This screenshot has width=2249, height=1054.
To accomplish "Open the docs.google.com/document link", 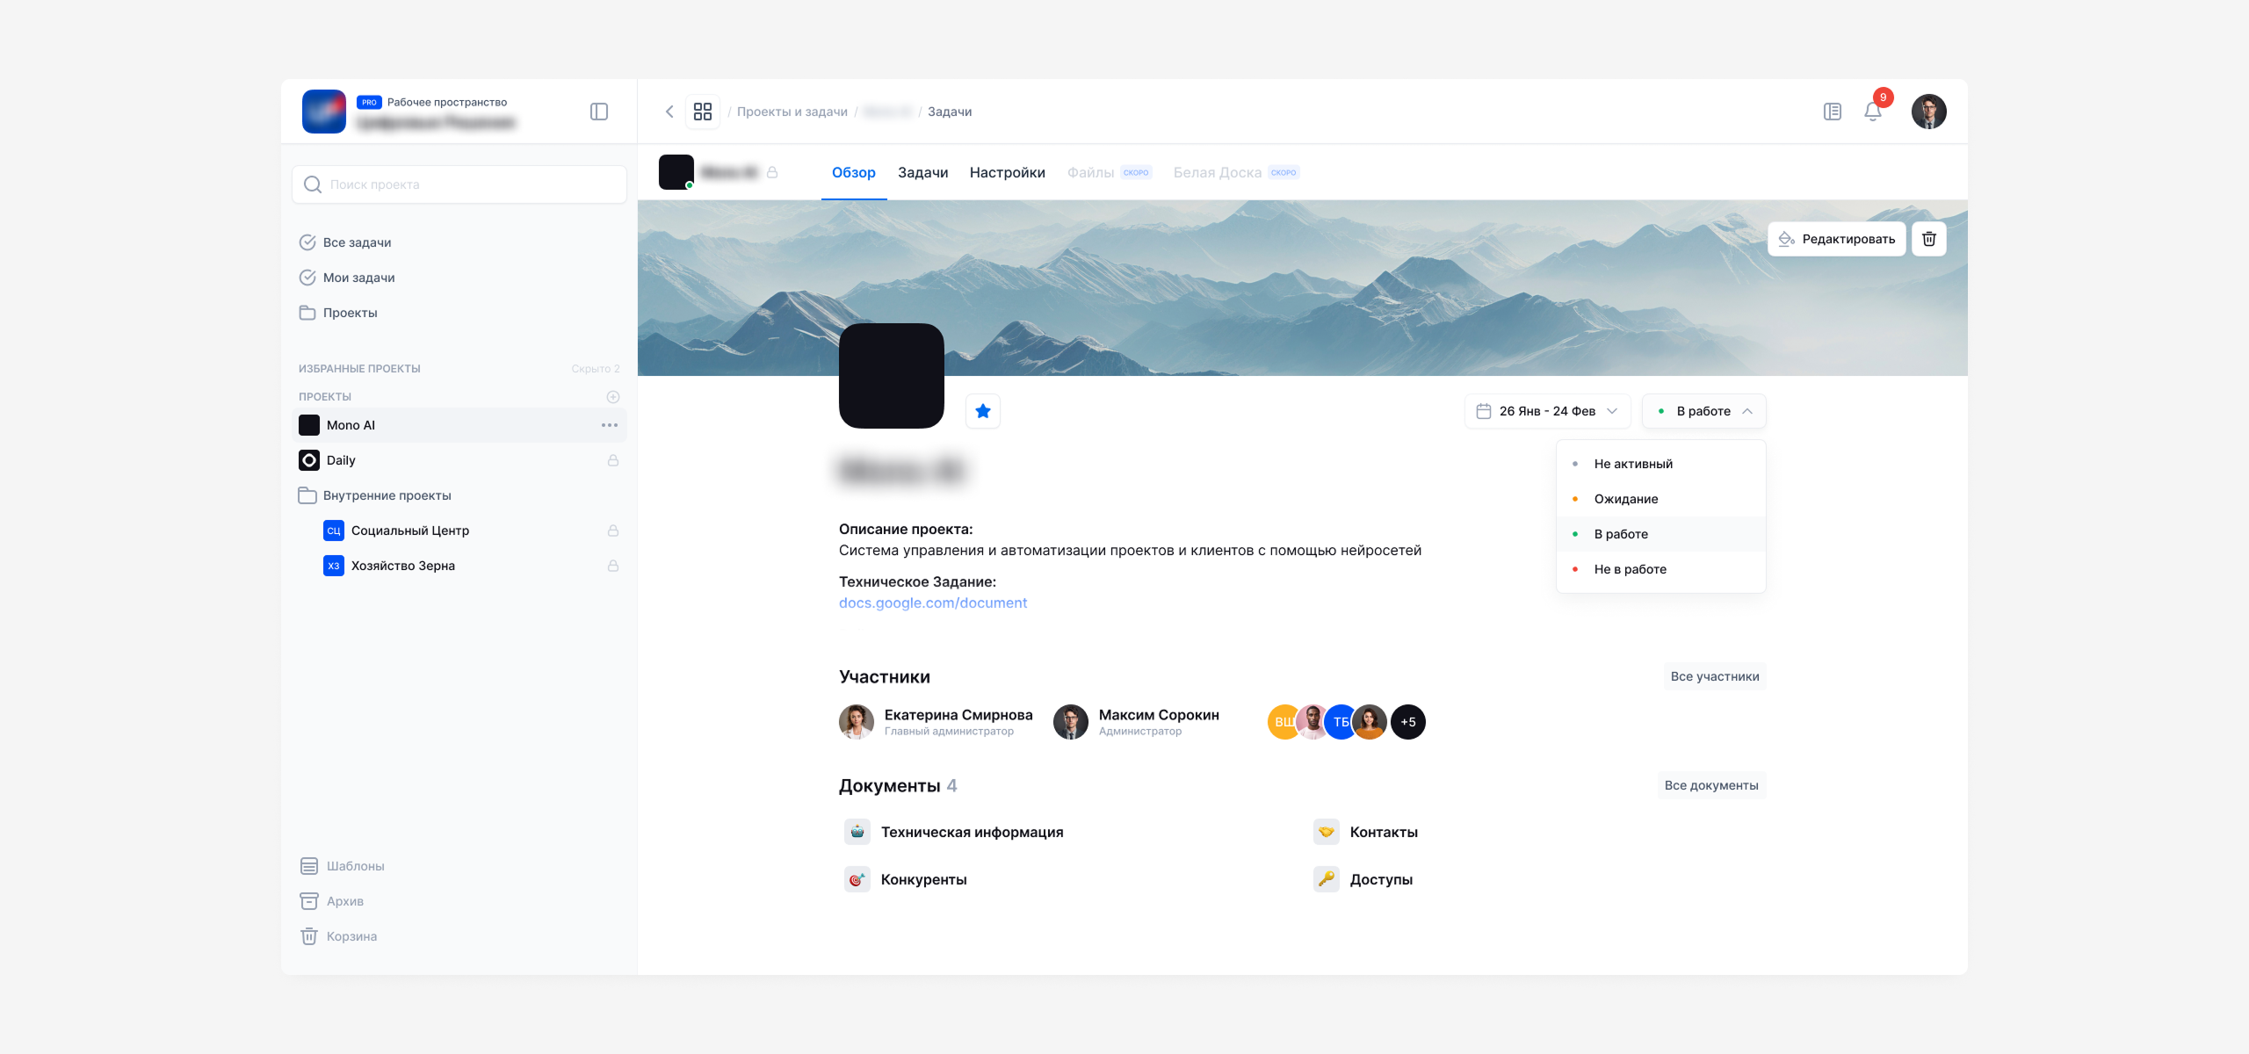I will pos(932,603).
